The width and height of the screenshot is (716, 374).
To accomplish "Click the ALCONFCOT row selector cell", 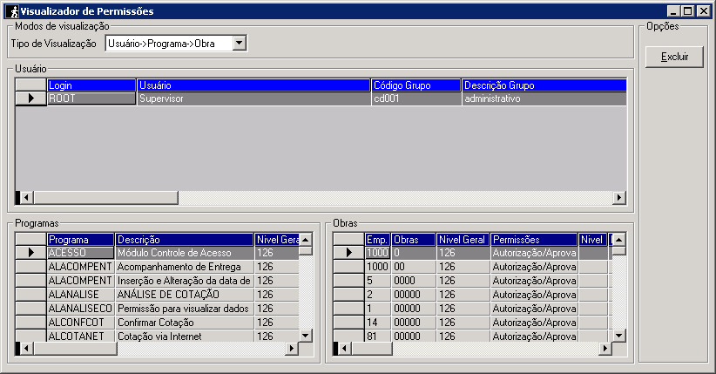I will [x=32, y=323].
